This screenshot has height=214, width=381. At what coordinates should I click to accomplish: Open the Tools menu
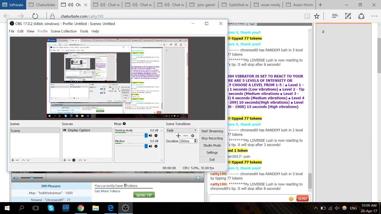click(84, 31)
